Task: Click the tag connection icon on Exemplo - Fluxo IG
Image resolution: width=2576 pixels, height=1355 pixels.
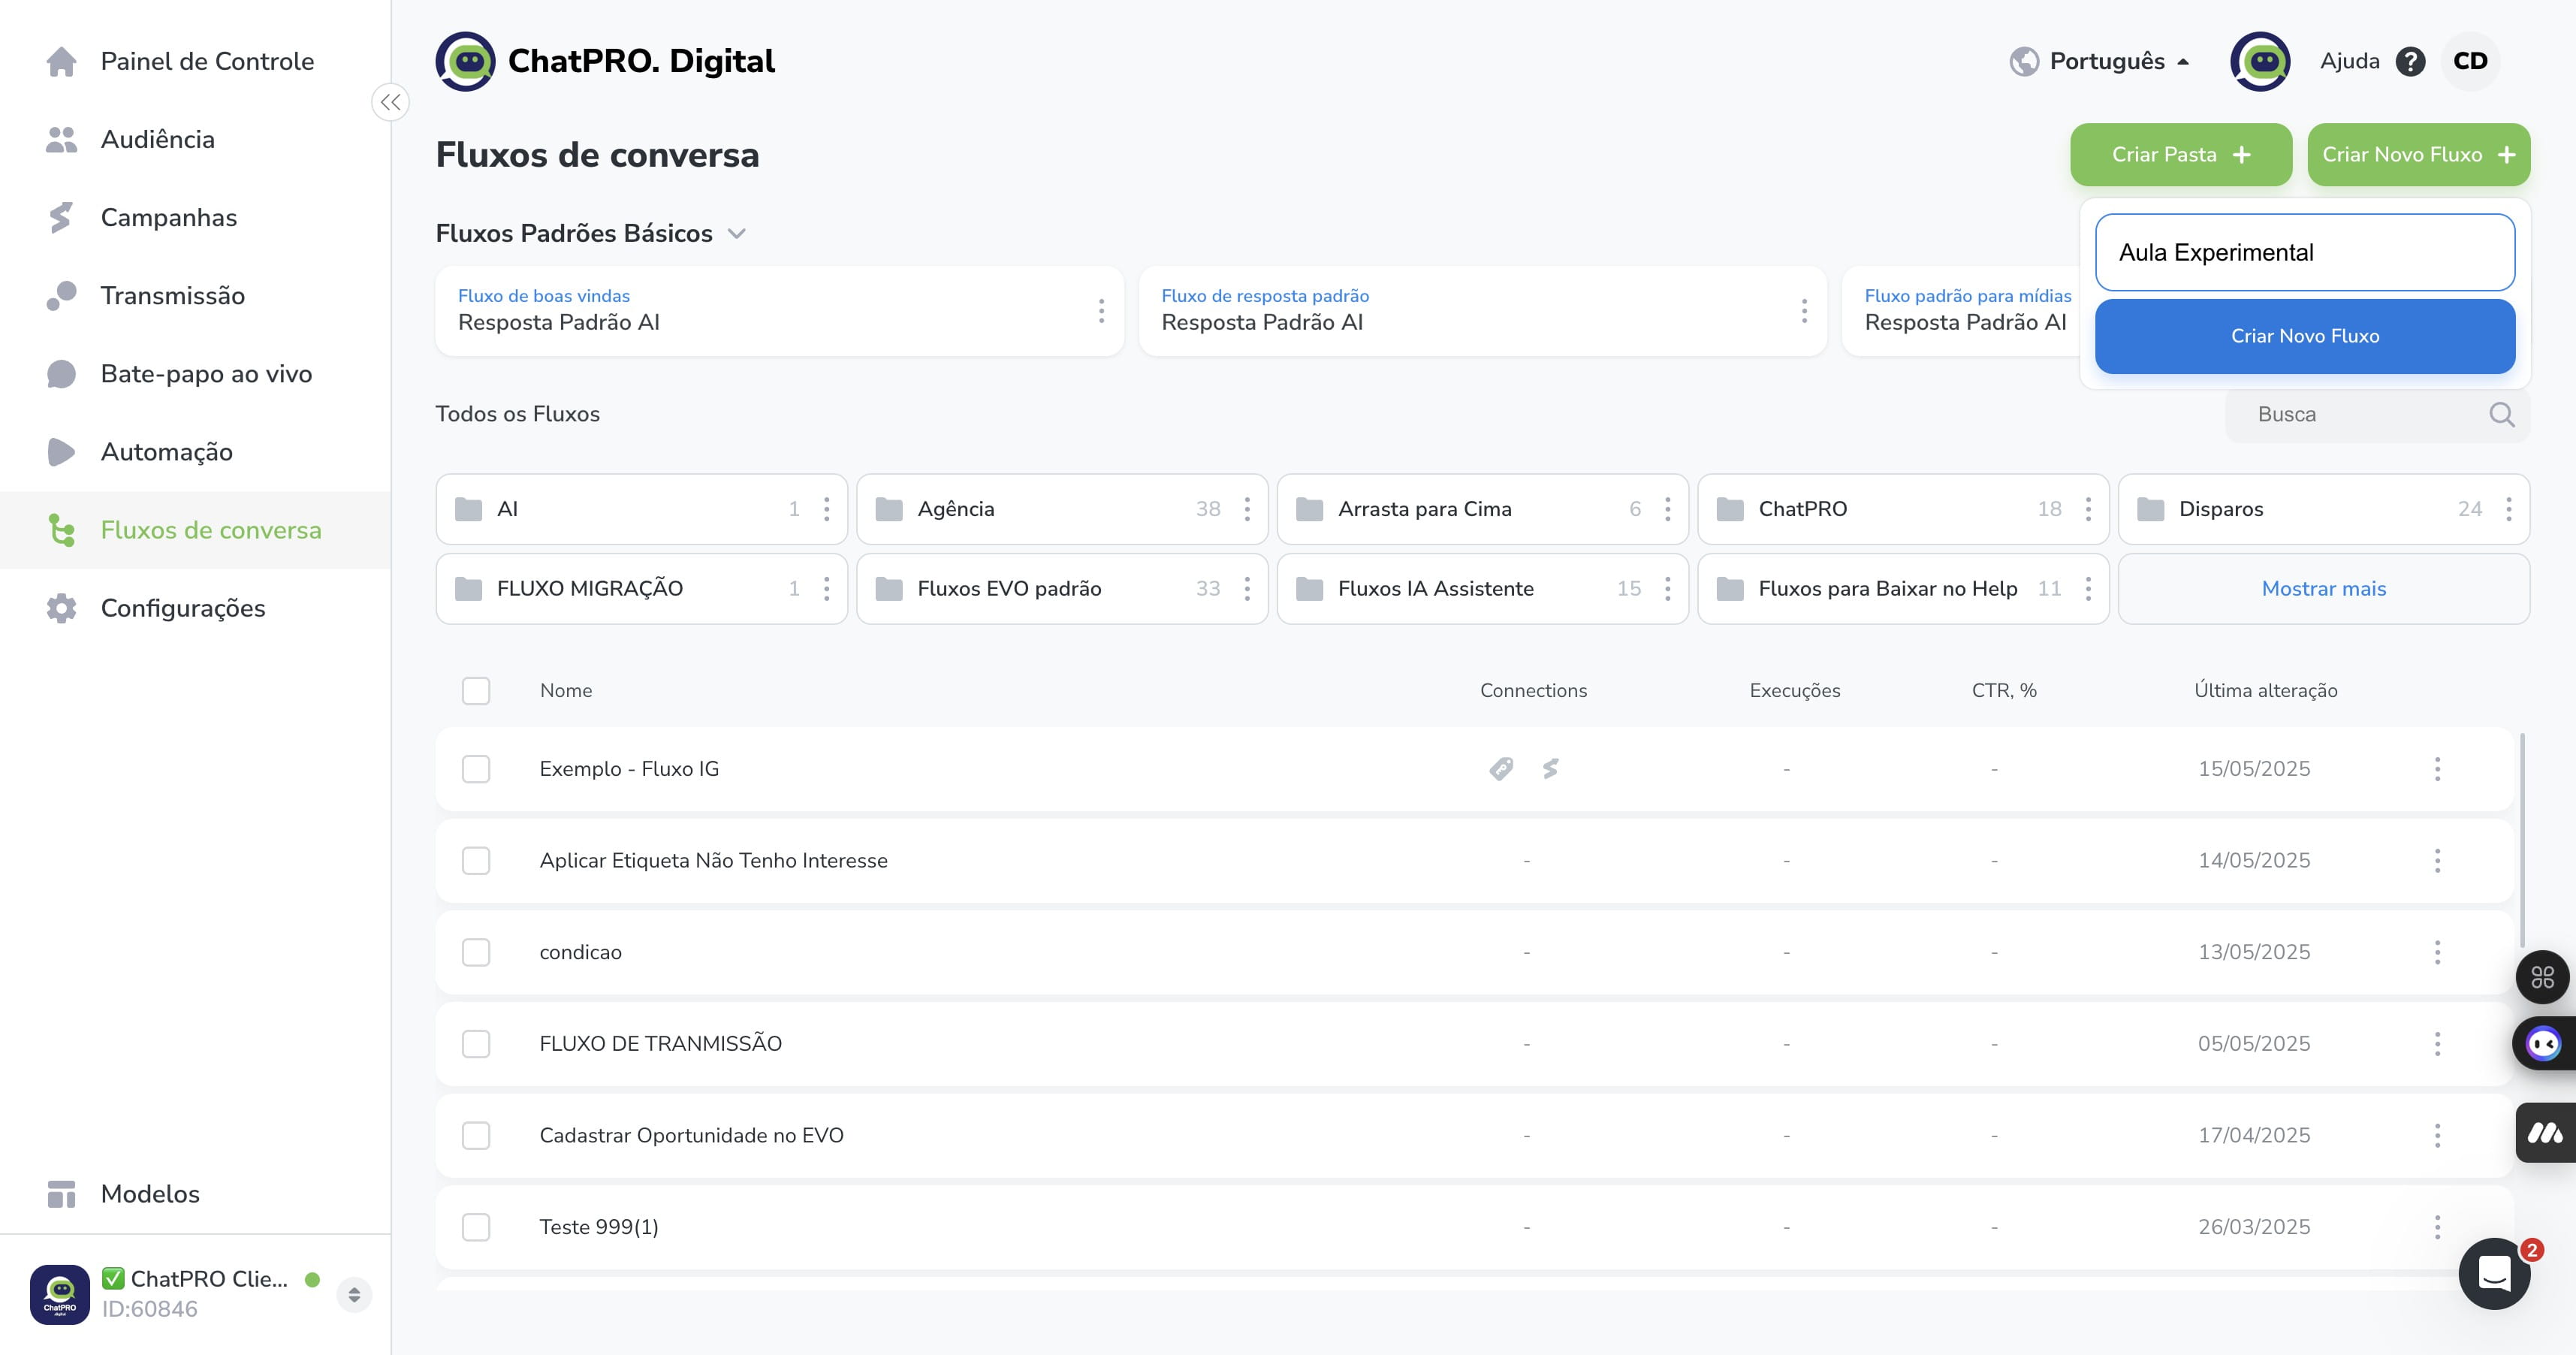Action: pyautogui.click(x=1501, y=769)
